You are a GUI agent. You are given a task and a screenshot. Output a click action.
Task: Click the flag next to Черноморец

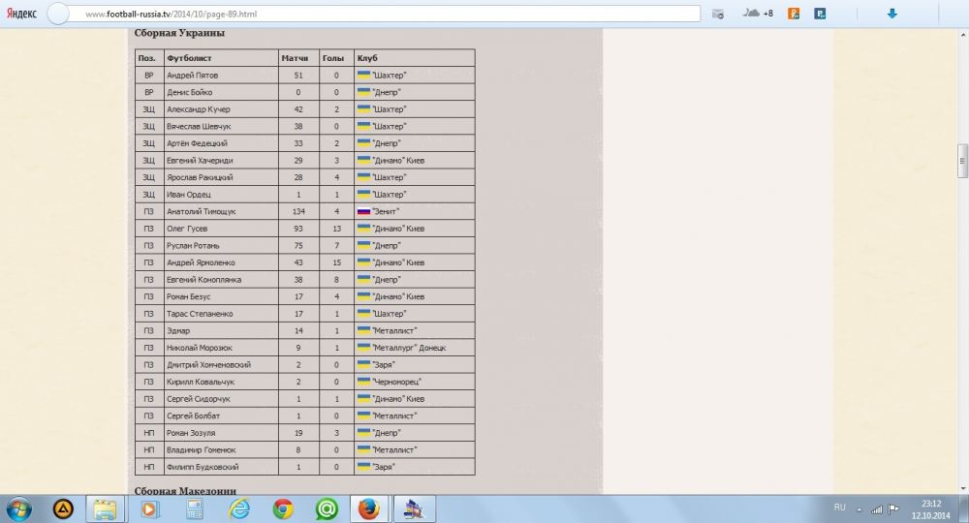(x=363, y=382)
